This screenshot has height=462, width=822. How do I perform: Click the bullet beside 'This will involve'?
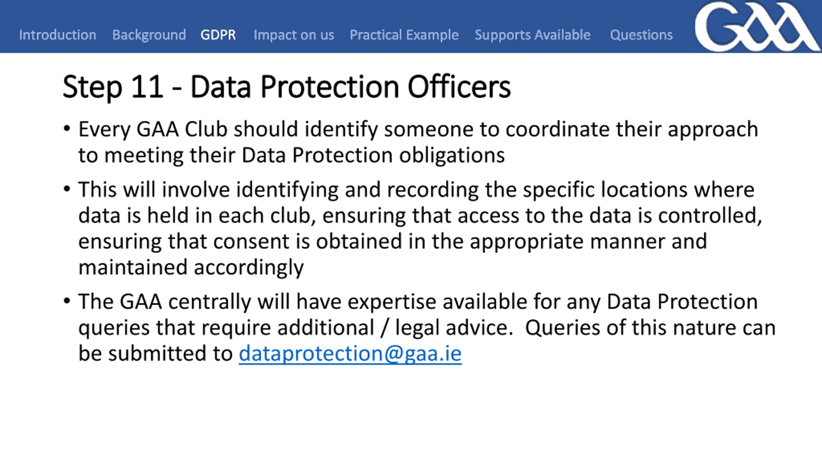[67, 189]
